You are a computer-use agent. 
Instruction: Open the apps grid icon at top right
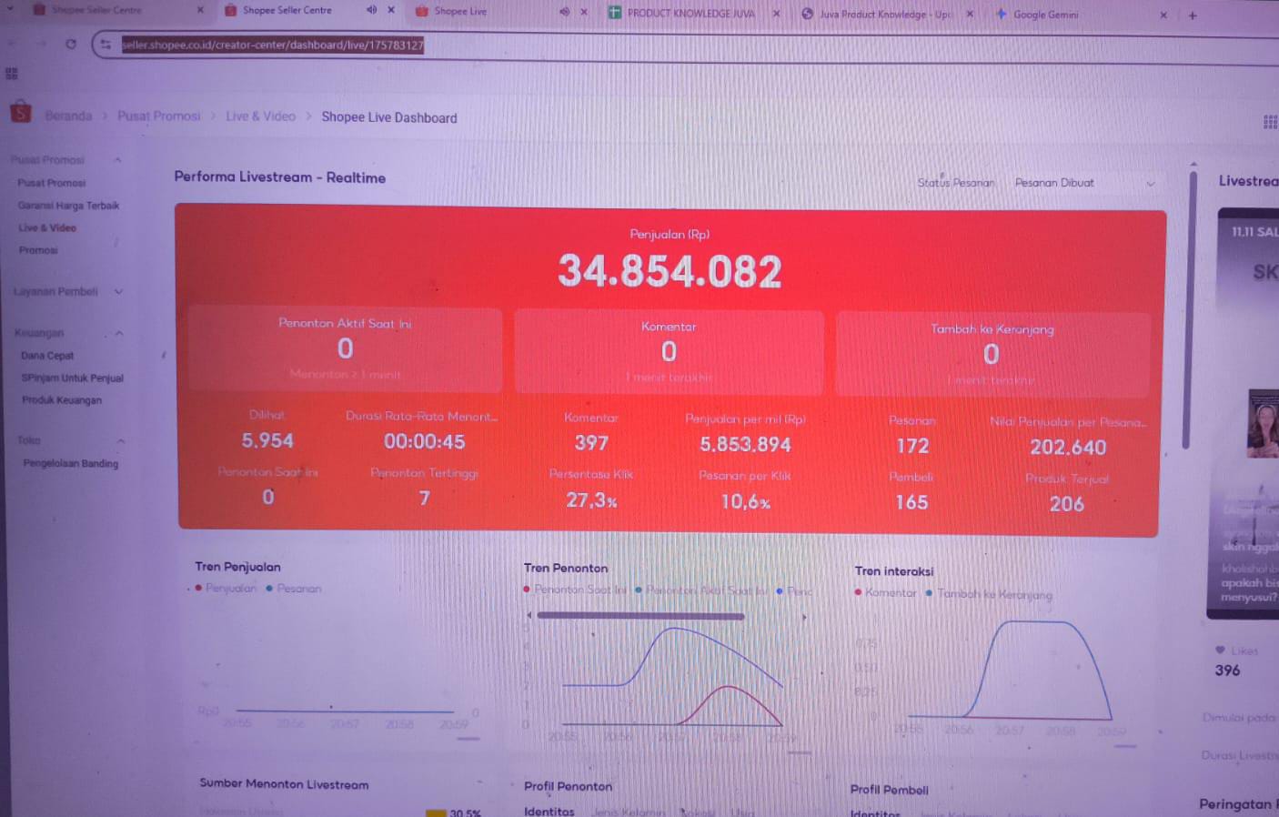pyautogui.click(x=1270, y=121)
